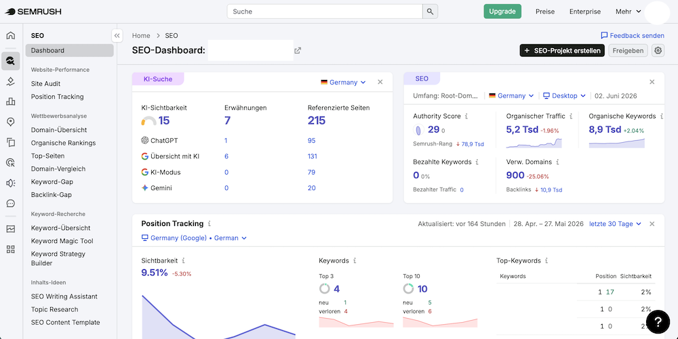Open Germany (Google) • German dropdown
678x339 pixels.
coord(194,238)
